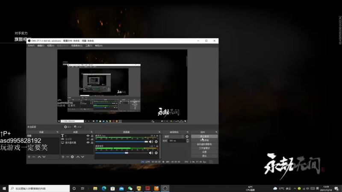Adjust the desktop audio volume slider
The image size is (342, 192).
pyautogui.click(x=121, y=153)
